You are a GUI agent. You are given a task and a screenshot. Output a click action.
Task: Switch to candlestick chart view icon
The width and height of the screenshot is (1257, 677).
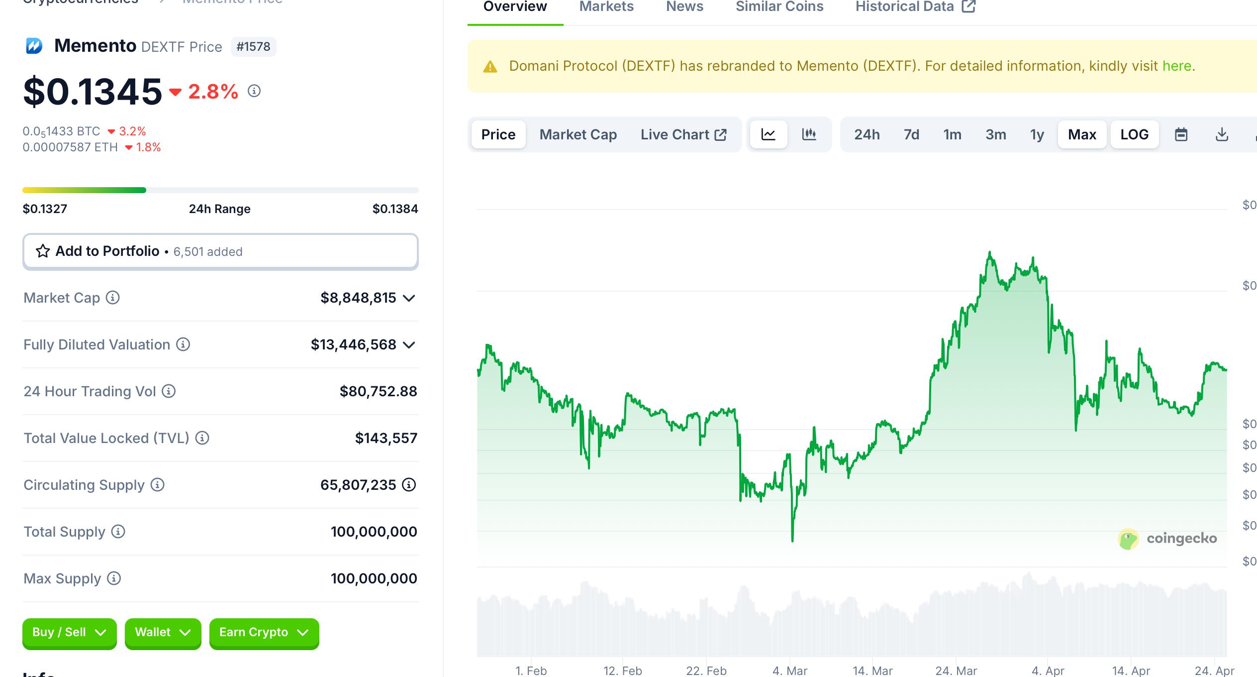(x=809, y=134)
